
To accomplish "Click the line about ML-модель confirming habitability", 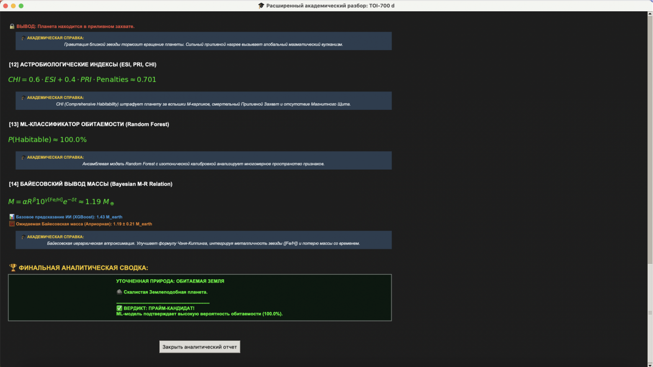I will (x=199, y=314).
